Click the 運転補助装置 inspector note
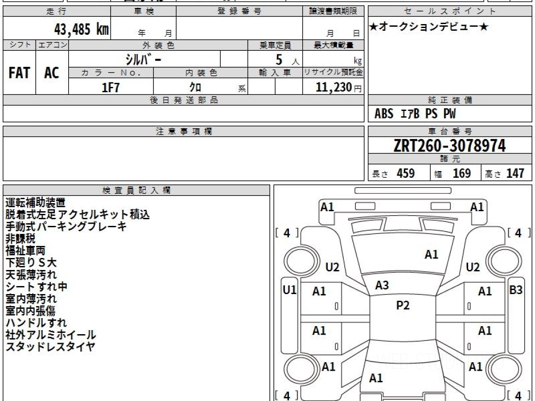 click(35, 203)
